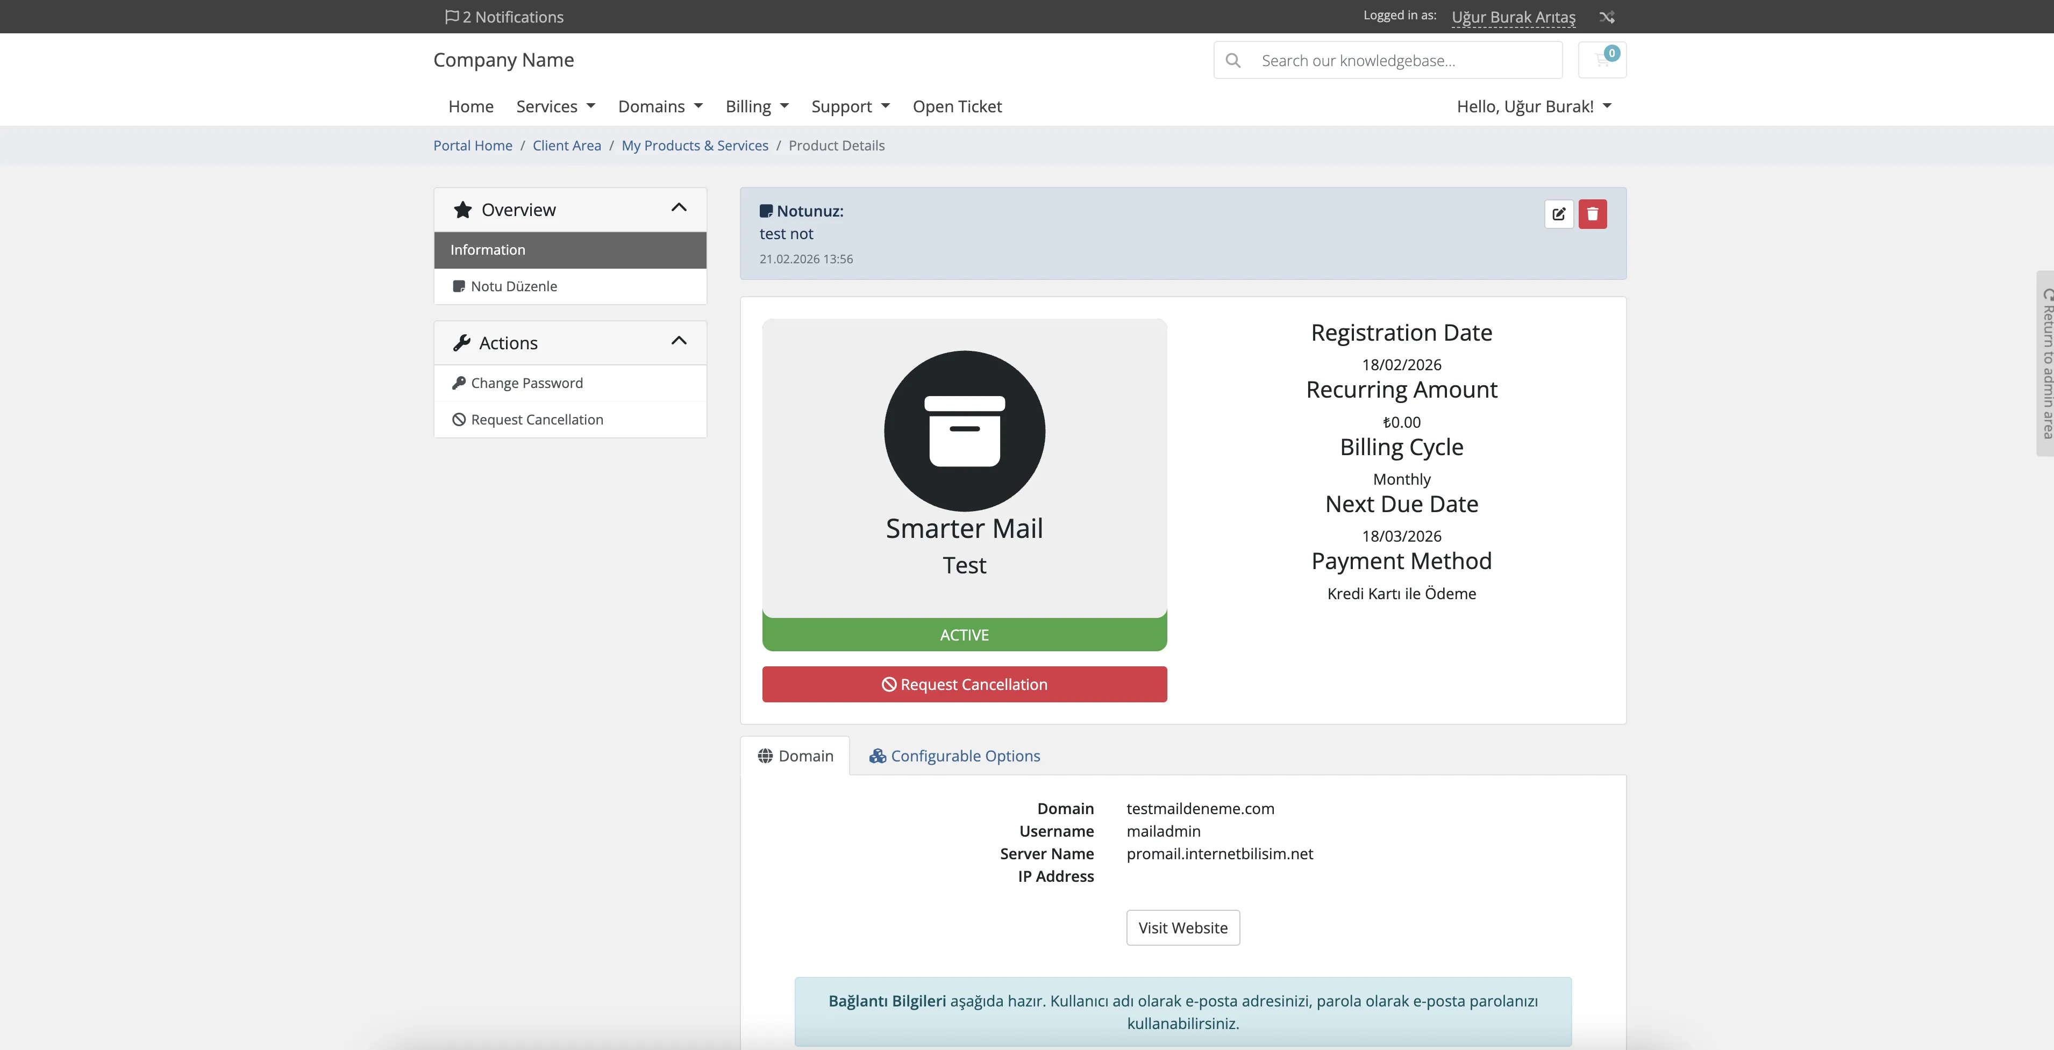Open Notu Düzenle in sidebar
Screen dimensions: 2054x1050
coord(570,286)
